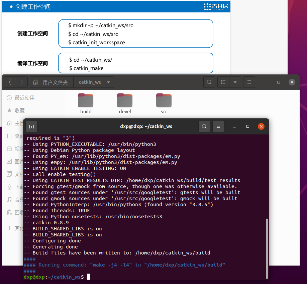Screen dimensions: 307x284
Task: Open the terminal hamburger menu
Action: click(x=218, y=126)
